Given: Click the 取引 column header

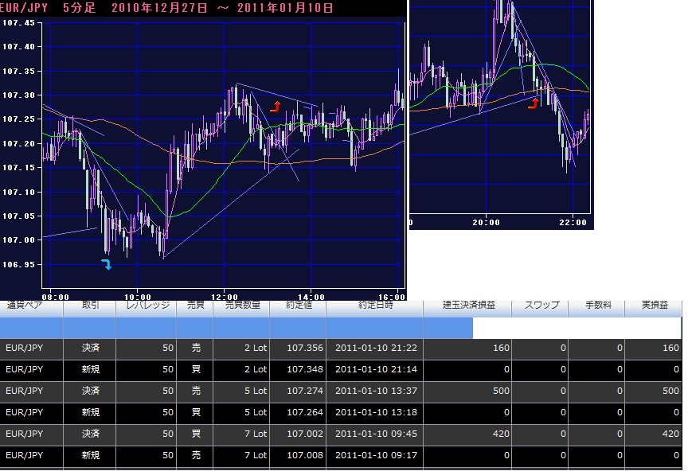Looking at the screenshot, I should tap(91, 306).
